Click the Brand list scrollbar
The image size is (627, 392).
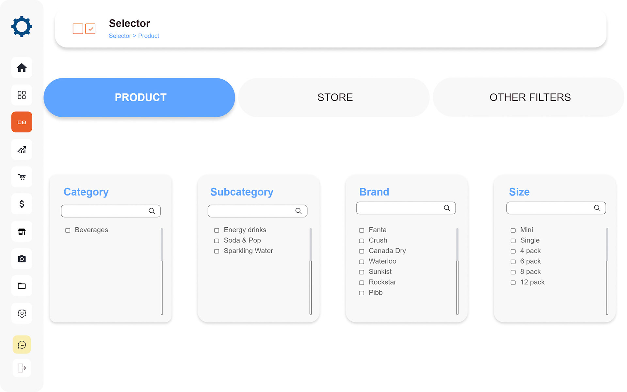pyautogui.click(x=457, y=271)
